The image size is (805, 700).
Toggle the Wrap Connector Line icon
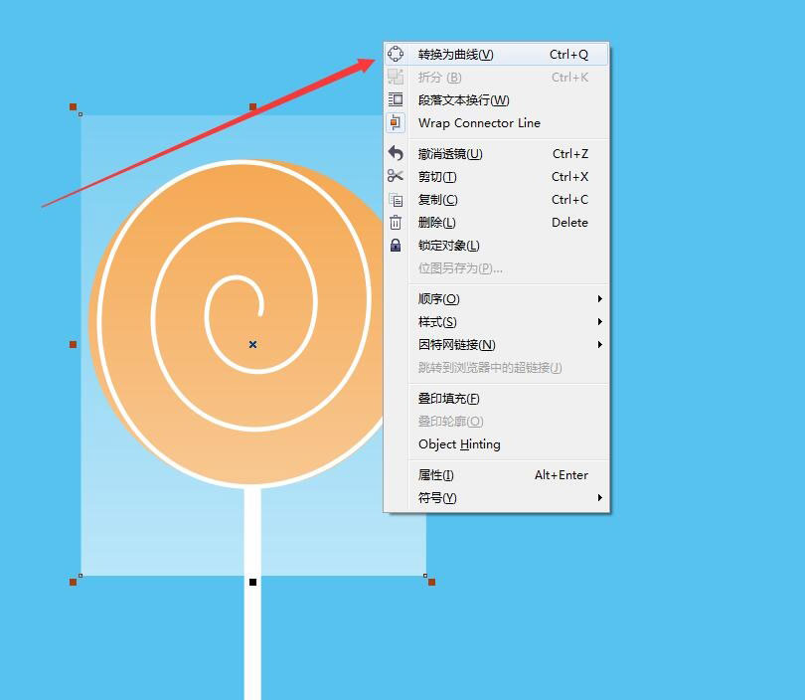(396, 122)
